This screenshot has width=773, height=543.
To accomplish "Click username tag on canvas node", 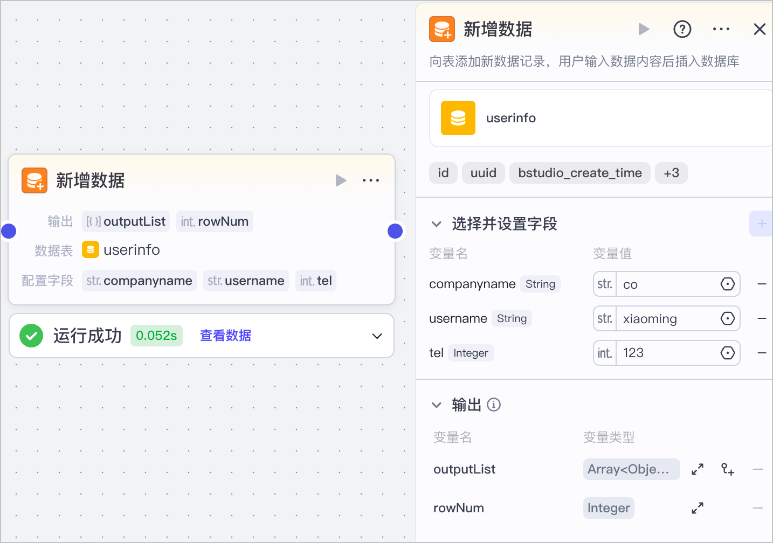I will pyautogui.click(x=246, y=281).
